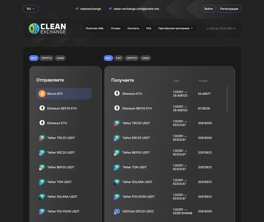Click Tether BEP20 USDT icon in receive list

[117, 152]
